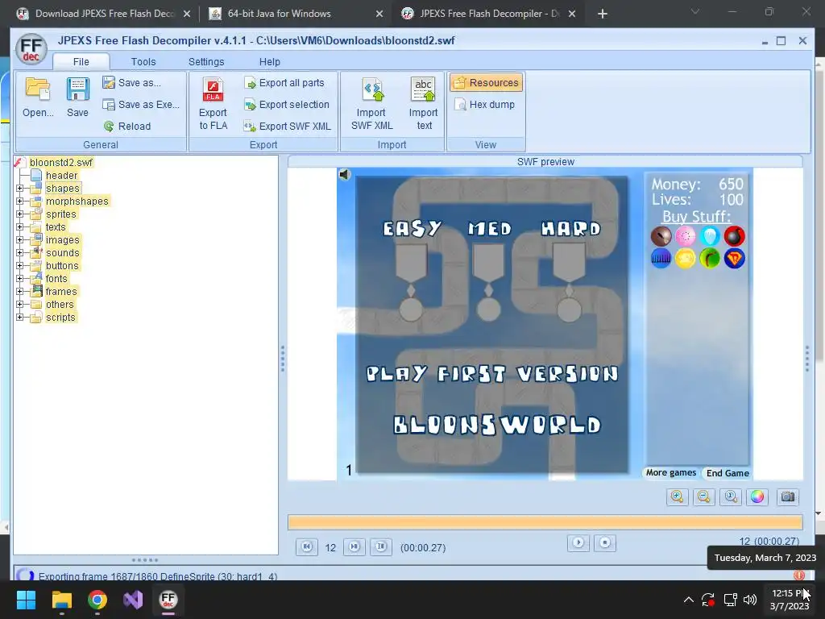Choose Export SWF XML
Screen dimensions: 825x619
click(288, 126)
